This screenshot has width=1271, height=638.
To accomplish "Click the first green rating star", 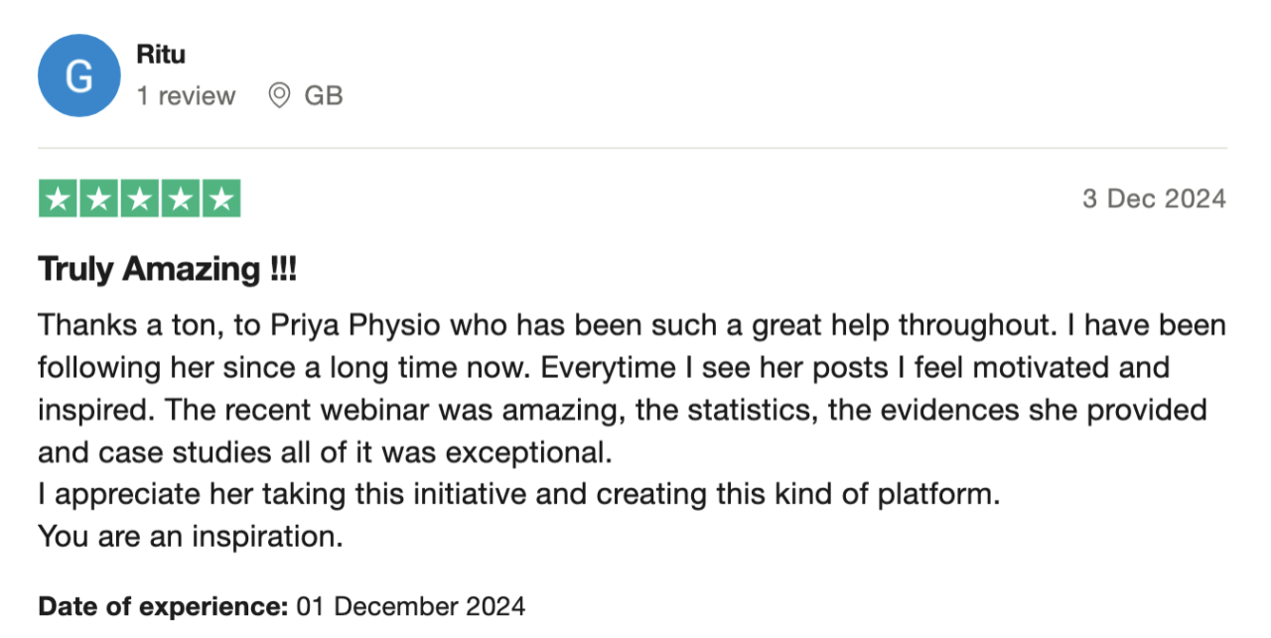I will pyautogui.click(x=59, y=199).
